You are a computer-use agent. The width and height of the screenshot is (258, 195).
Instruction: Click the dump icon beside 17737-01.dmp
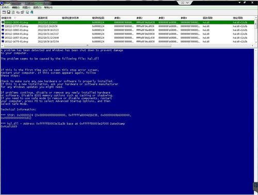[3, 26]
